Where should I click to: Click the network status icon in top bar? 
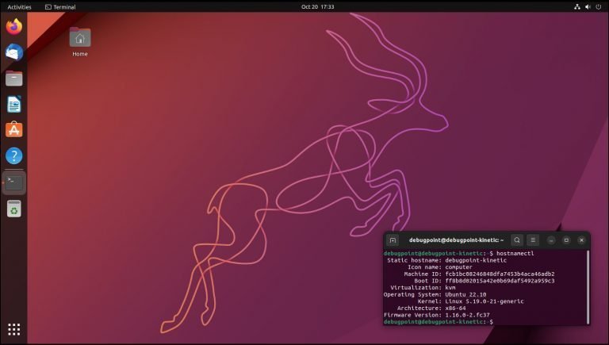[577, 6]
